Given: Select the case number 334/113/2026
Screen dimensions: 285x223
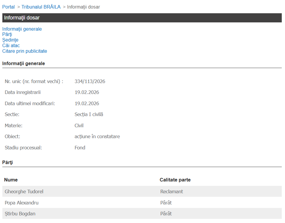Looking at the screenshot, I should click(90, 81).
